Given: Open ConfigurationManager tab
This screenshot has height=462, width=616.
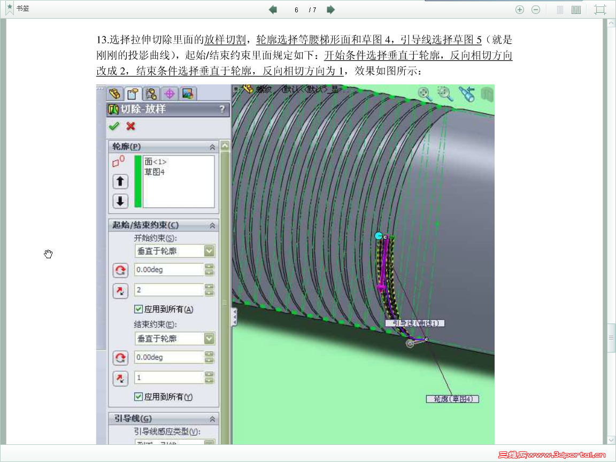Looking at the screenshot, I should 151,94.
